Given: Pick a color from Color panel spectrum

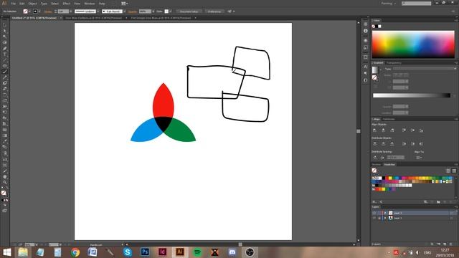Looking at the screenshot, I should tap(413, 44).
